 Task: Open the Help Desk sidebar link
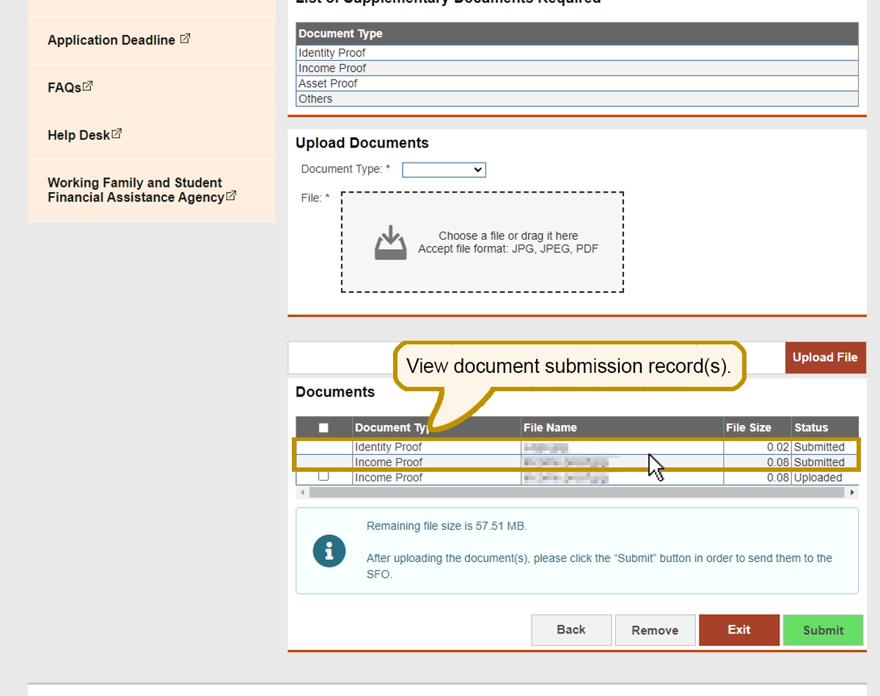pos(78,136)
